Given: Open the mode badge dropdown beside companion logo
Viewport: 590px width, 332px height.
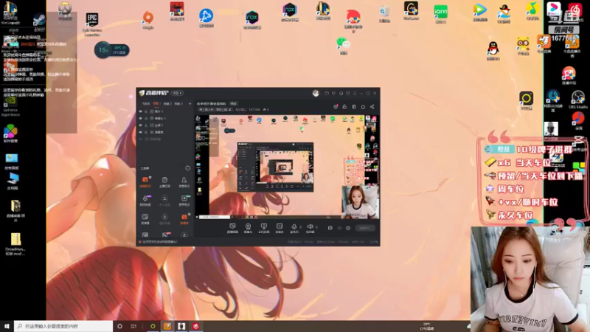Looking at the screenshot, I should point(177,93).
